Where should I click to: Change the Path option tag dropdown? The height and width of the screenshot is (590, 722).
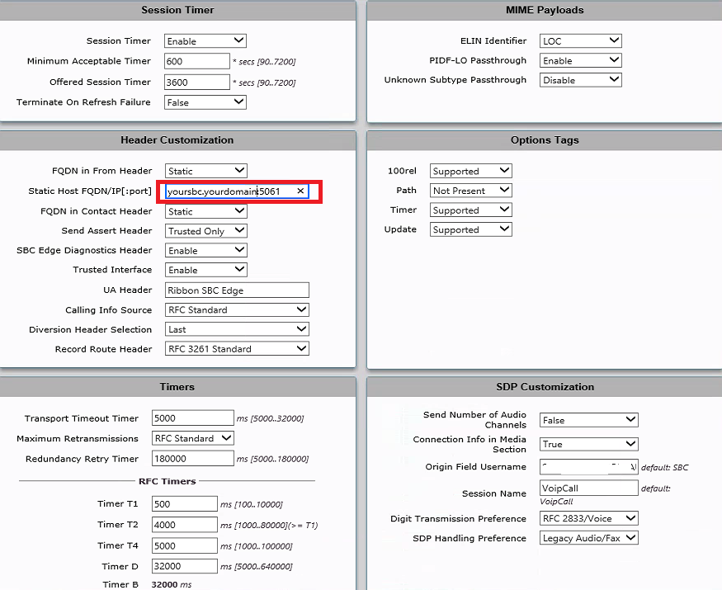tap(470, 191)
